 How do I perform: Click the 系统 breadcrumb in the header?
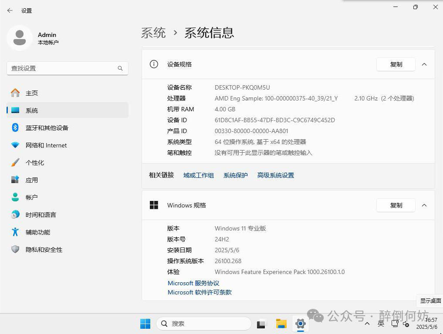153,33
